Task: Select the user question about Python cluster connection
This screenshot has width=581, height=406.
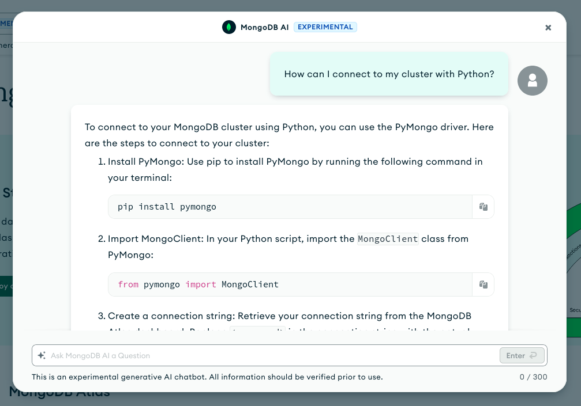Action: [x=389, y=74]
